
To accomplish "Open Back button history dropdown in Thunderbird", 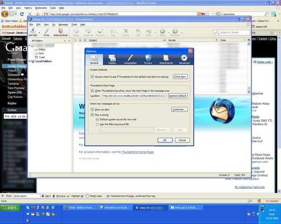I will [169, 33].
